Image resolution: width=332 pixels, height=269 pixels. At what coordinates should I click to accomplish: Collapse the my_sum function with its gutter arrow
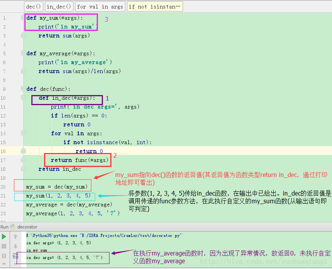(22, 17)
